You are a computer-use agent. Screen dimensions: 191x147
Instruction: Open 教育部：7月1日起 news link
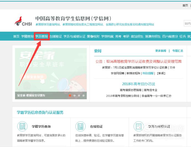(x=135, y=67)
